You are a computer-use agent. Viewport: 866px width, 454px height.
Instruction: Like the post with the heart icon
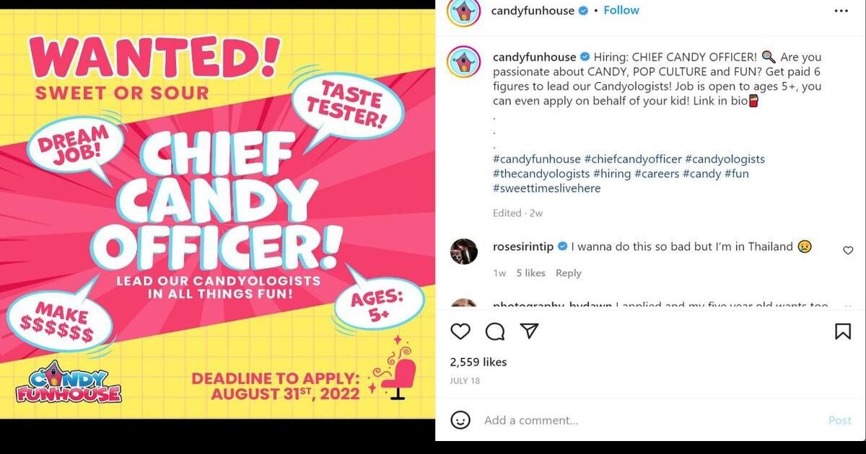460,331
